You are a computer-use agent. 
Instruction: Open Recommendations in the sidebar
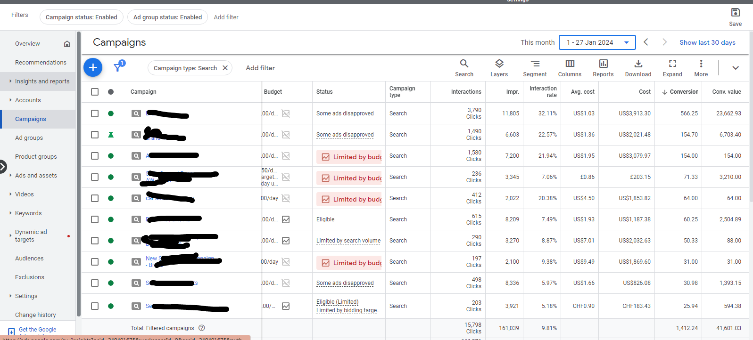(x=41, y=63)
